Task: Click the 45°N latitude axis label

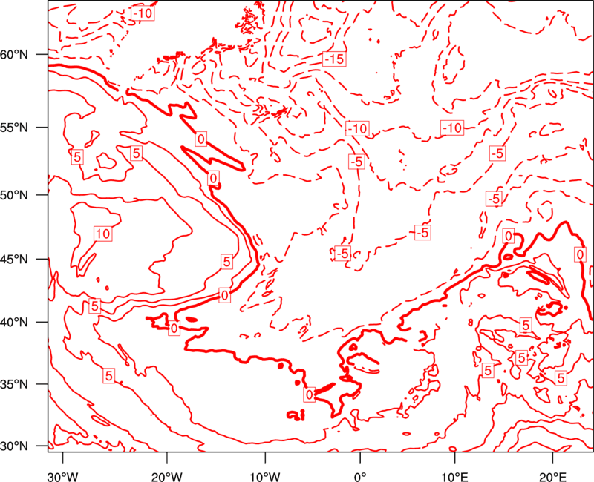Action: click(x=14, y=260)
